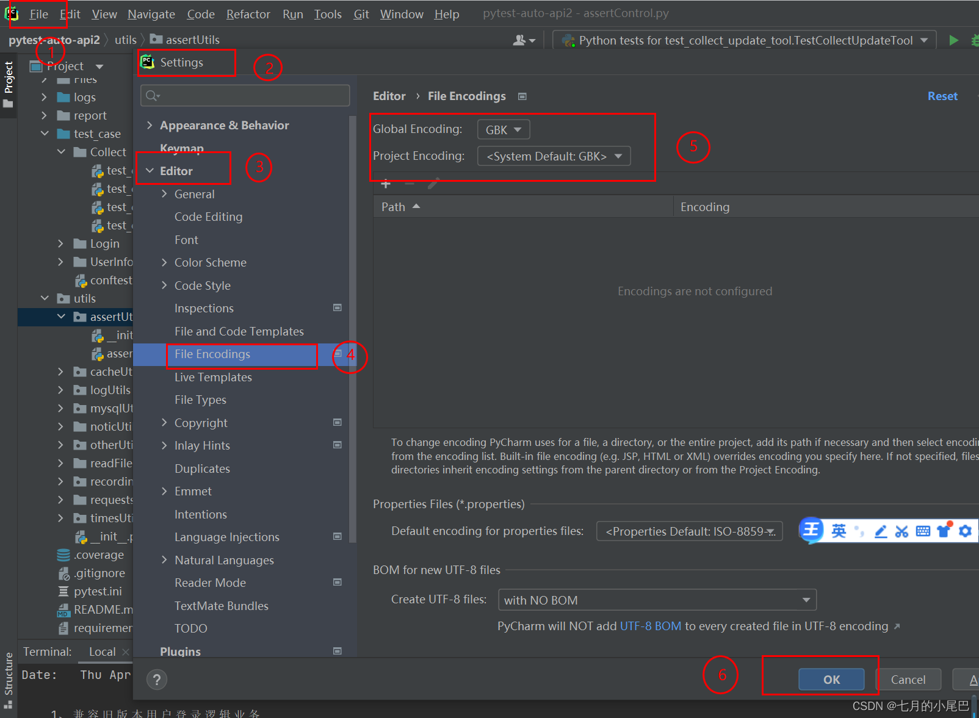Open the Project Encoding dropdown

click(x=554, y=156)
